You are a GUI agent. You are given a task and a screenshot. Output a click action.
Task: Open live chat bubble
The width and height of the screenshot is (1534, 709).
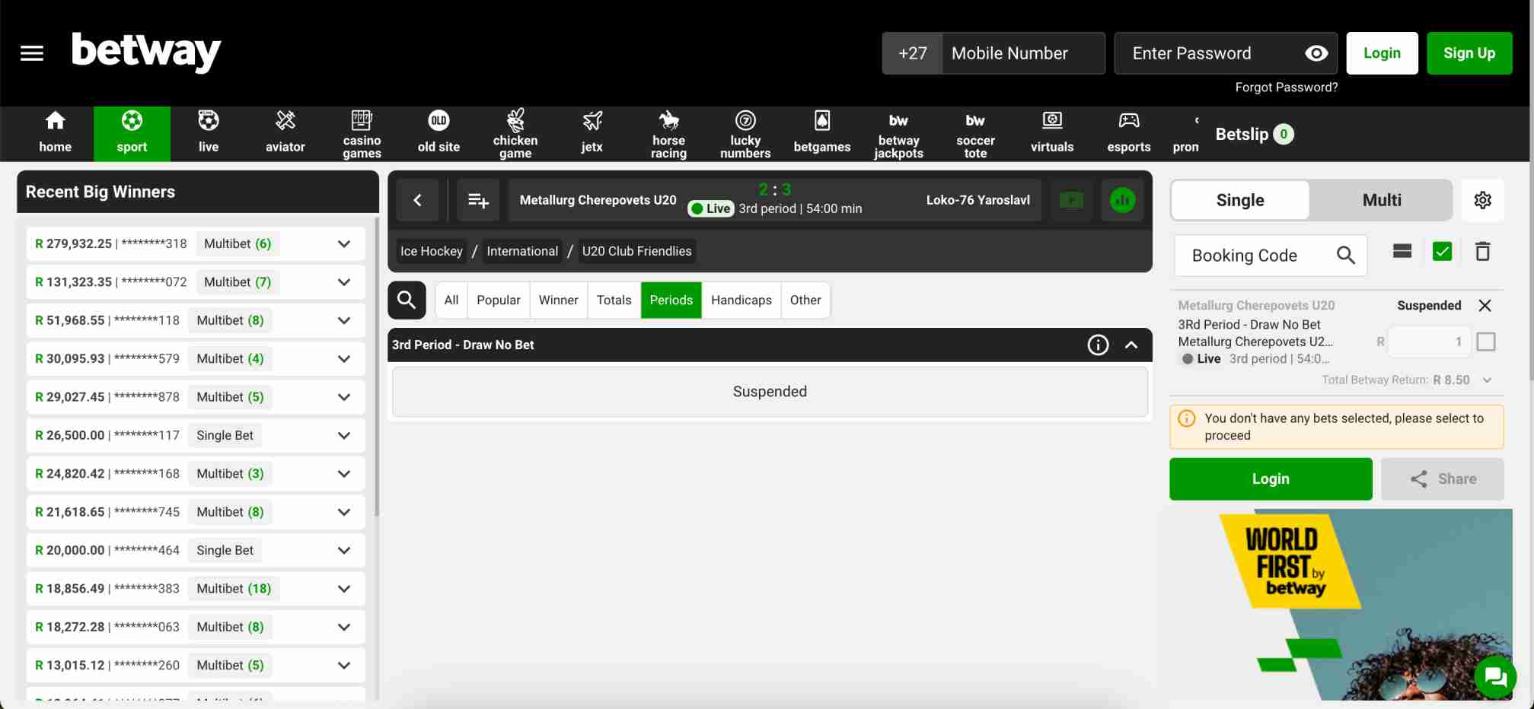1495,676
